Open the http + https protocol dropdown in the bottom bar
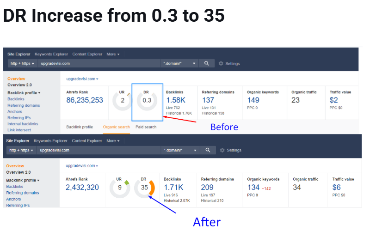 [x=21, y=150]
